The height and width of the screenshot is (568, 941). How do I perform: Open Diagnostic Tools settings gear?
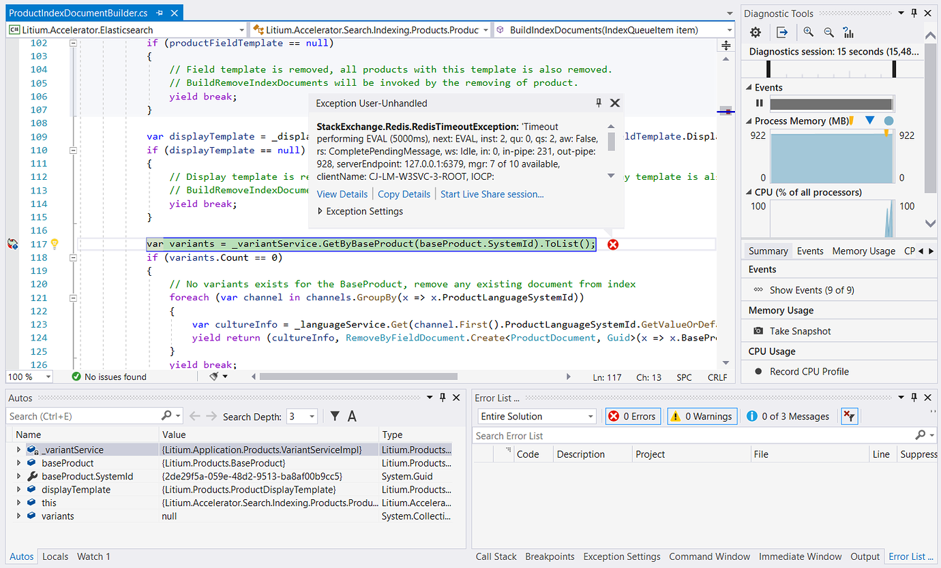[756, 32]
